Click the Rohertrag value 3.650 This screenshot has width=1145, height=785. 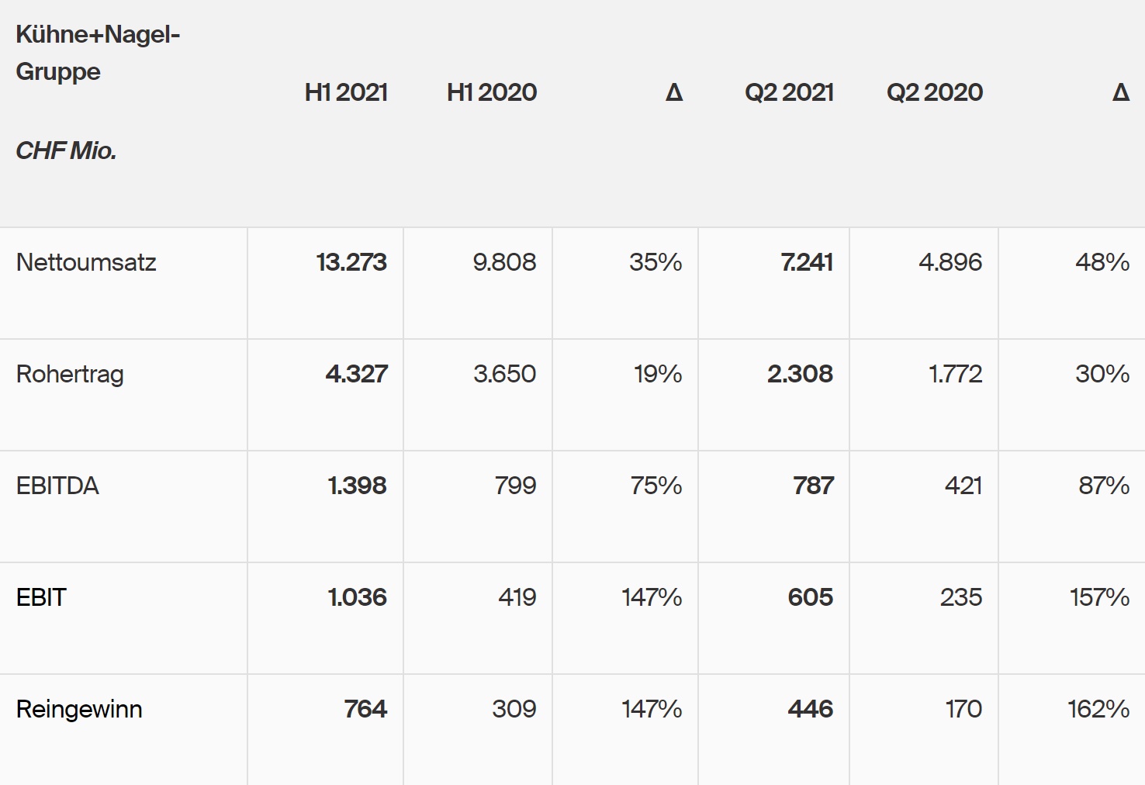[x=504, y=374]
